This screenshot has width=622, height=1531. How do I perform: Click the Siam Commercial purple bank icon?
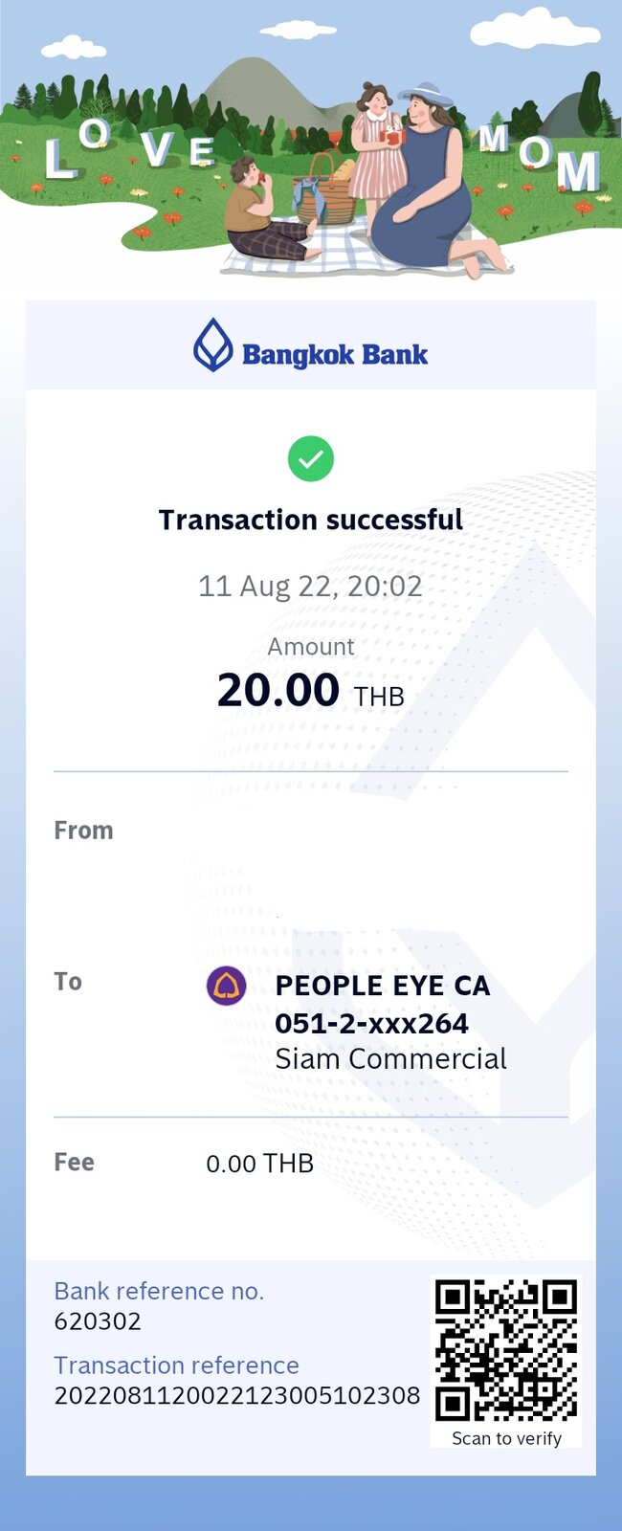coord(227,986)
